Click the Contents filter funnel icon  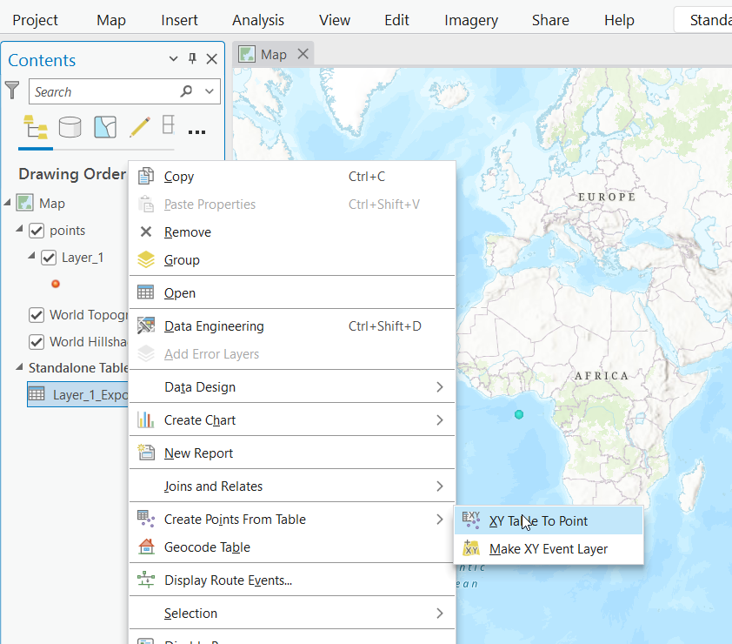point(12,91)
